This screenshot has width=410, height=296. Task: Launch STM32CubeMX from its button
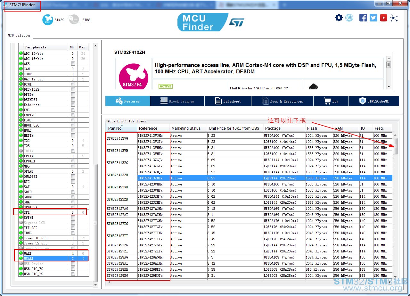click(x=374, y=101)
